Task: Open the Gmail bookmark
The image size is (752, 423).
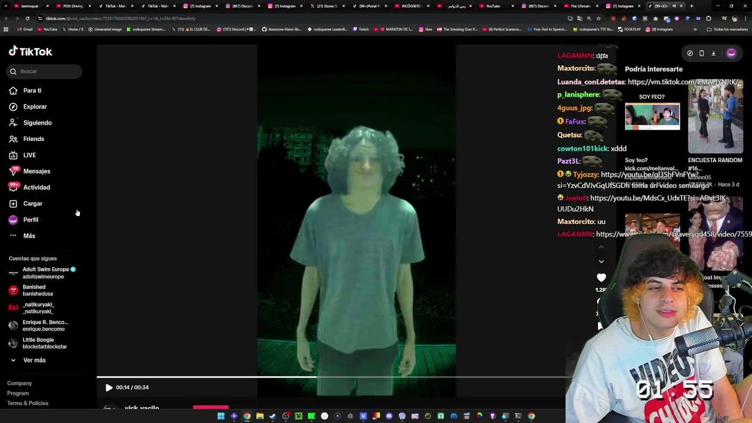Action: click(x=24, y=29)
